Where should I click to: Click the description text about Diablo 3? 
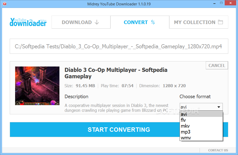tap(116, 108)
